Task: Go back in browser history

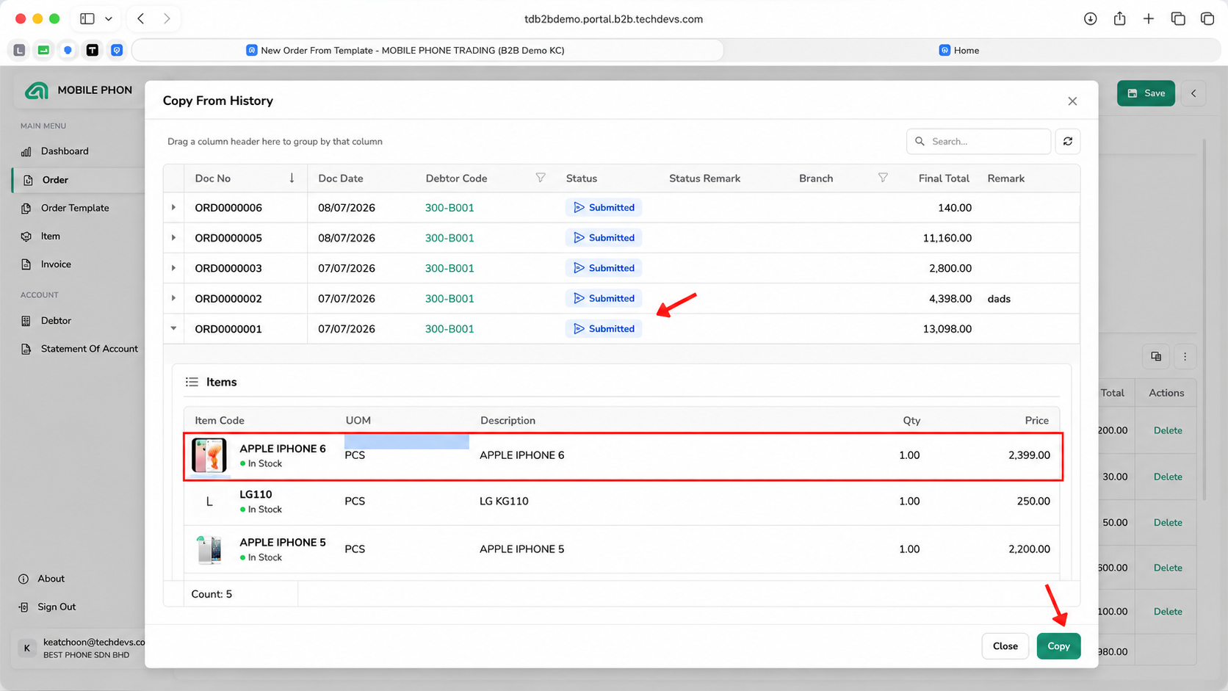Action: 141,19
